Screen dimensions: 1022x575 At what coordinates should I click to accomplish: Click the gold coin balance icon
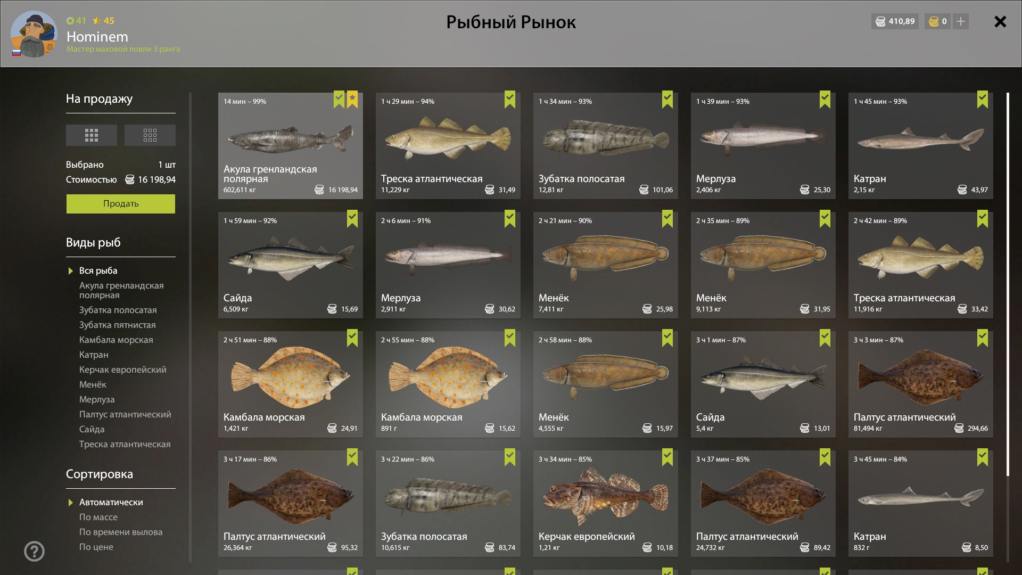click(934, 21)
